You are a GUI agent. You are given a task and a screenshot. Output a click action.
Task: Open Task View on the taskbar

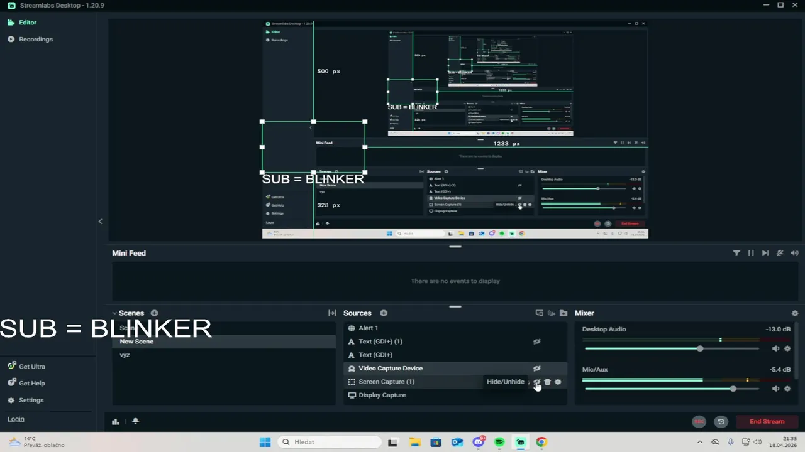point(393,442)
